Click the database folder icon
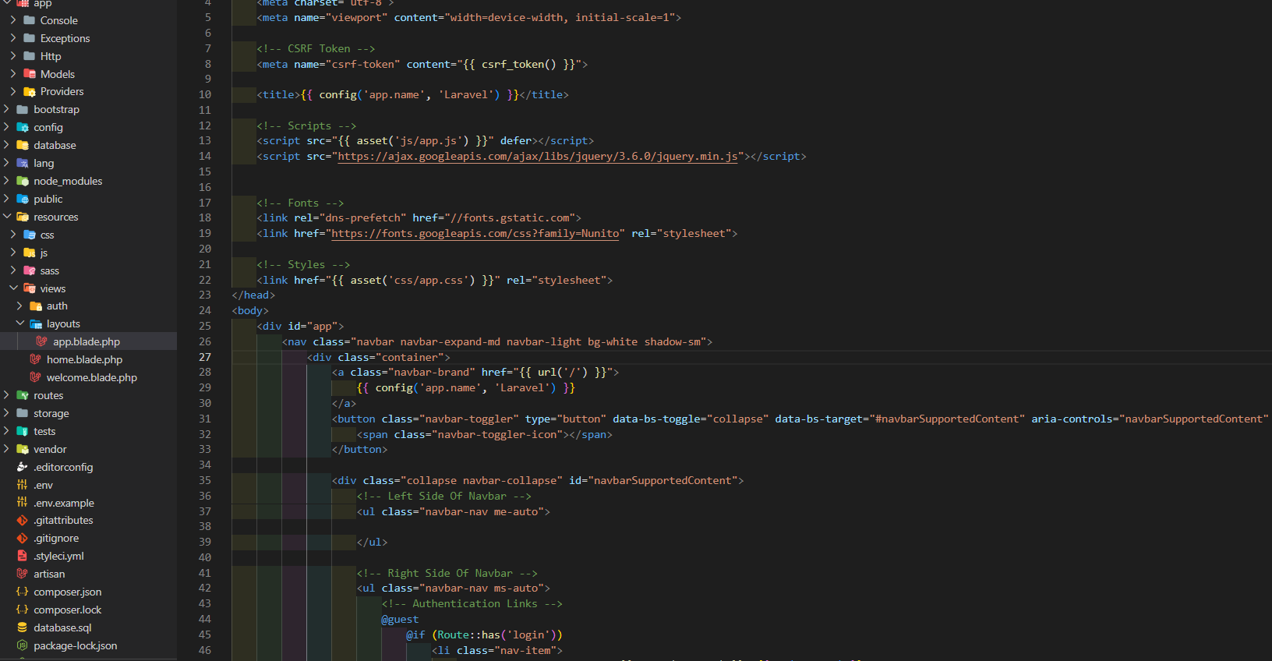Screen dimensions: 1272x661 pyautogui.click(x=23, y=145)
